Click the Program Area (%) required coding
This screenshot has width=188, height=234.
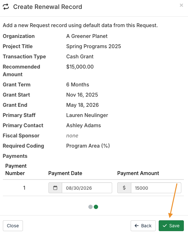(x=88, y=146)
